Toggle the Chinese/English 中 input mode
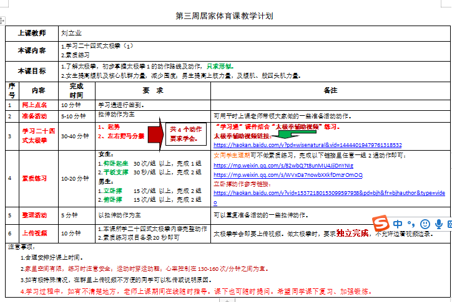The height and width of the screenshot is (302, 452). tap(398, 224)
